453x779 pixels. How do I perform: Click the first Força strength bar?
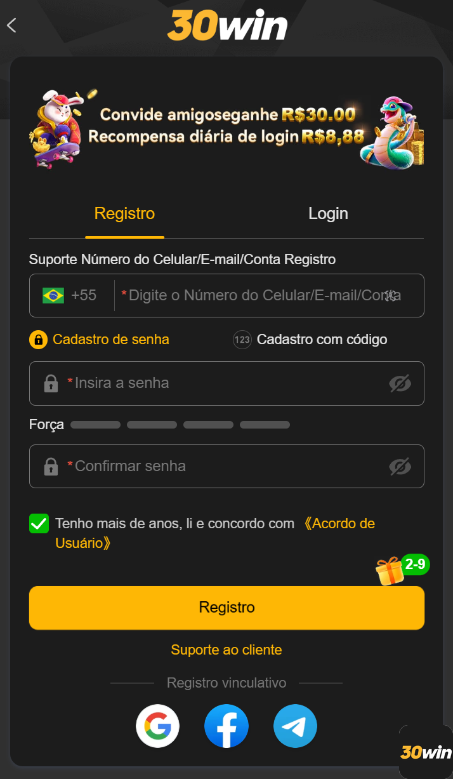(95, 424)
